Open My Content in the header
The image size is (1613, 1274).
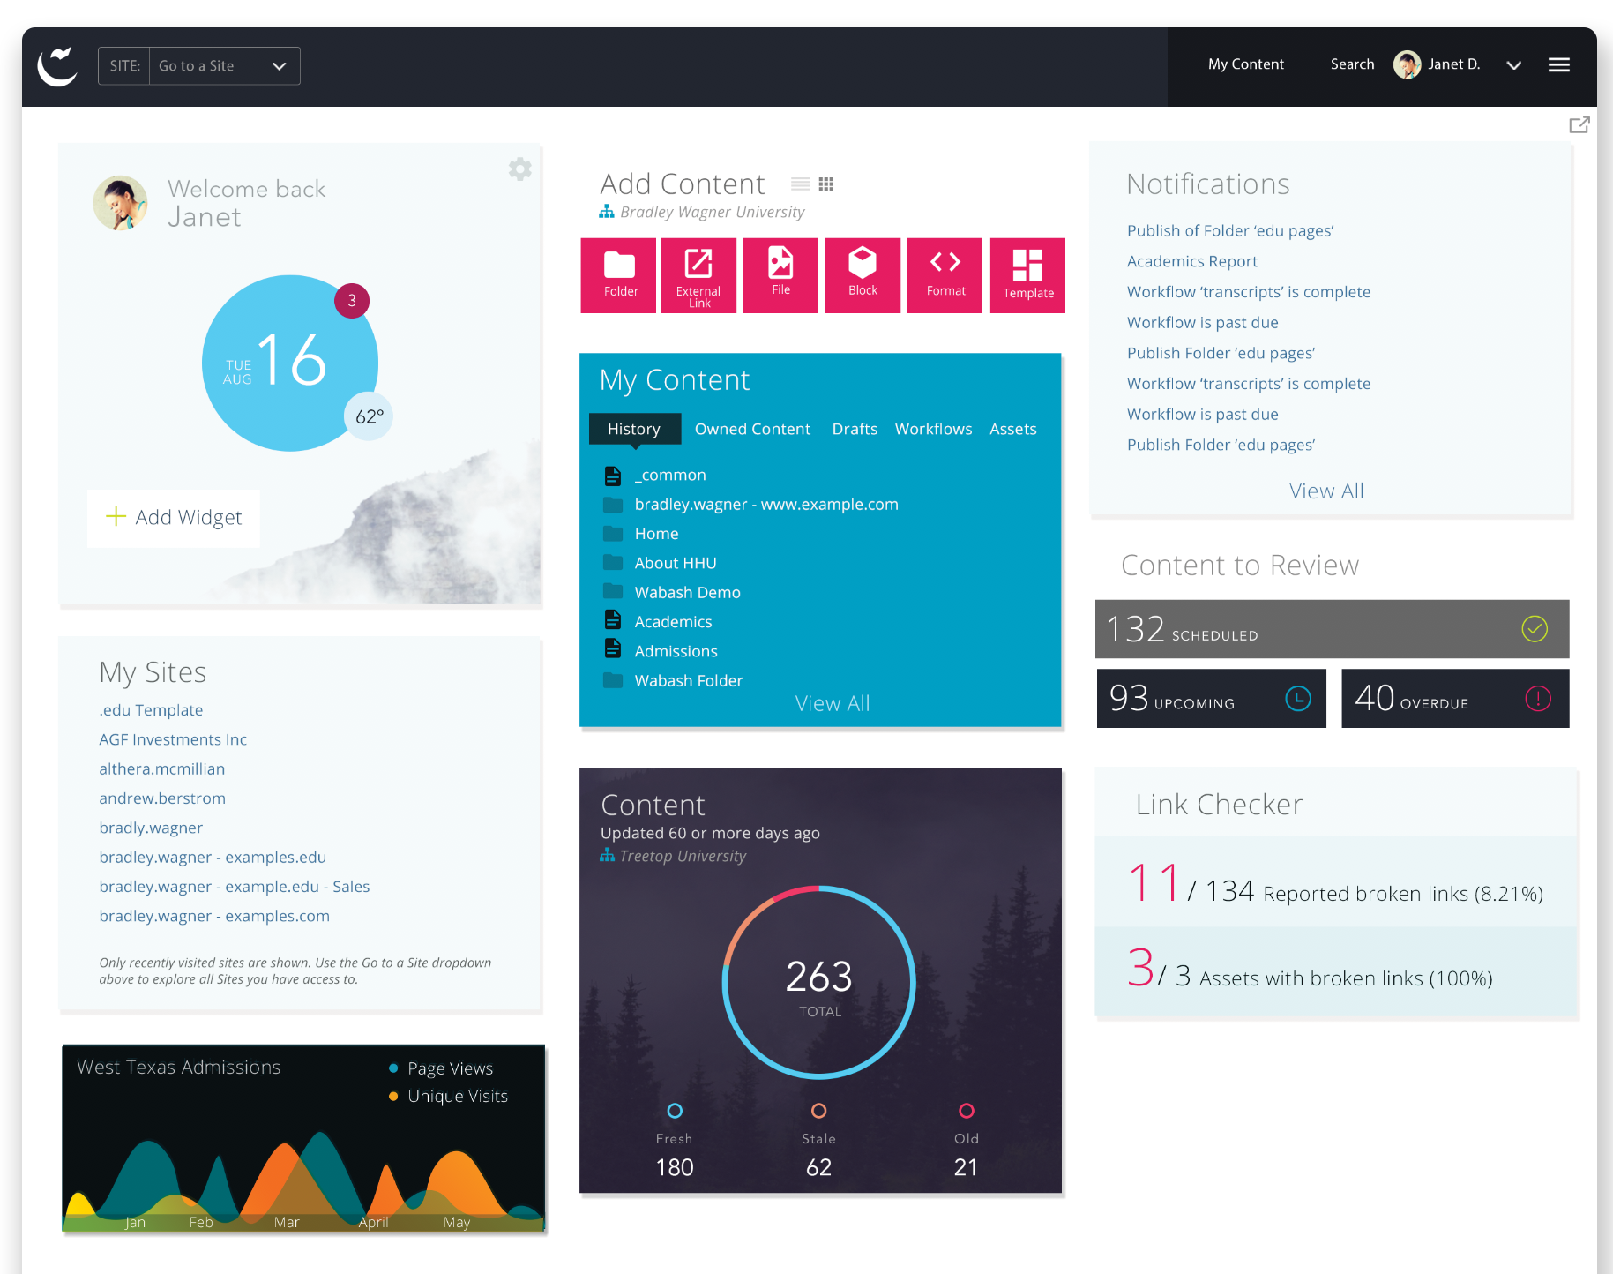[x=1246, y=64]
